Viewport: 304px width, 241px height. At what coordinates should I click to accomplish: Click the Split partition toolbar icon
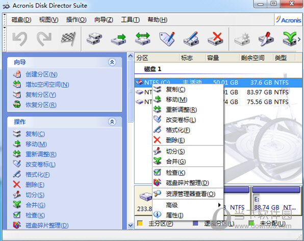[266, 39]
